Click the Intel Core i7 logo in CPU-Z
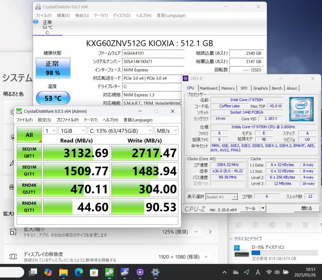The image size is (322, 280). coord(301,109)
